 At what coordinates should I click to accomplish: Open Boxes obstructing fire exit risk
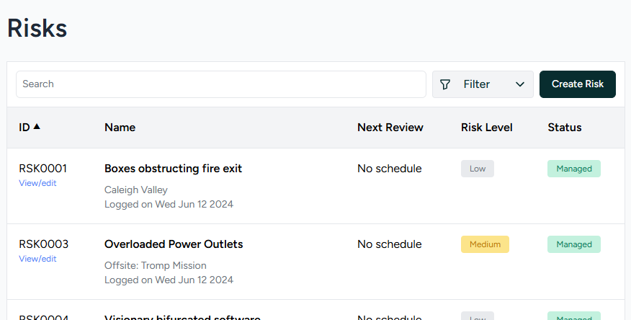(x=173, y=169)
